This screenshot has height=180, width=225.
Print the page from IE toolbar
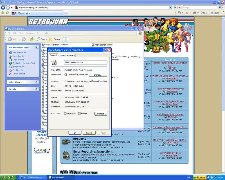pos(194,13)
